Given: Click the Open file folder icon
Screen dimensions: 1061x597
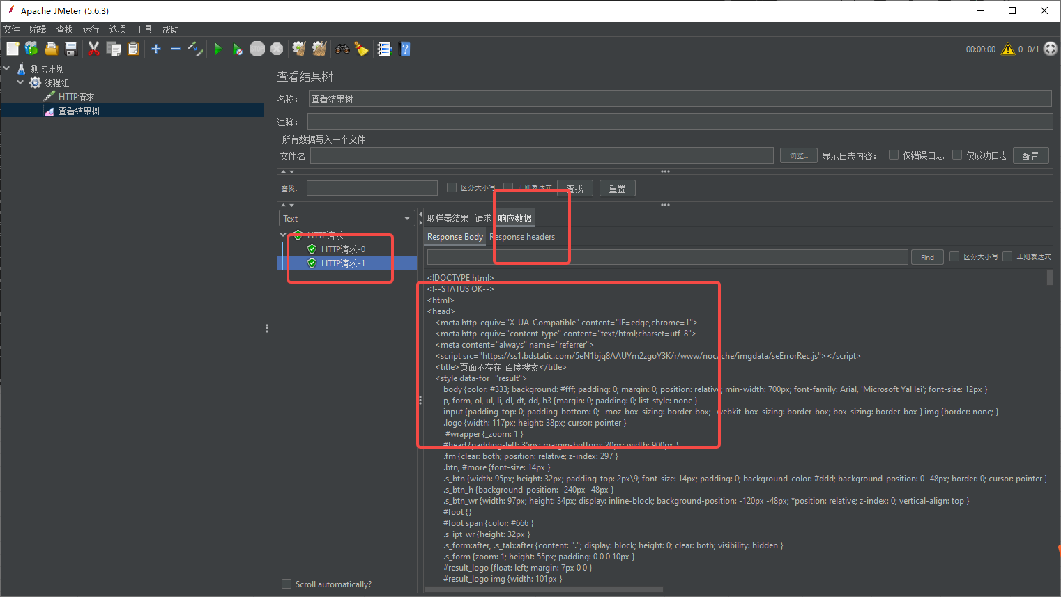Looking at the screenshot, I should click(51, 49).
